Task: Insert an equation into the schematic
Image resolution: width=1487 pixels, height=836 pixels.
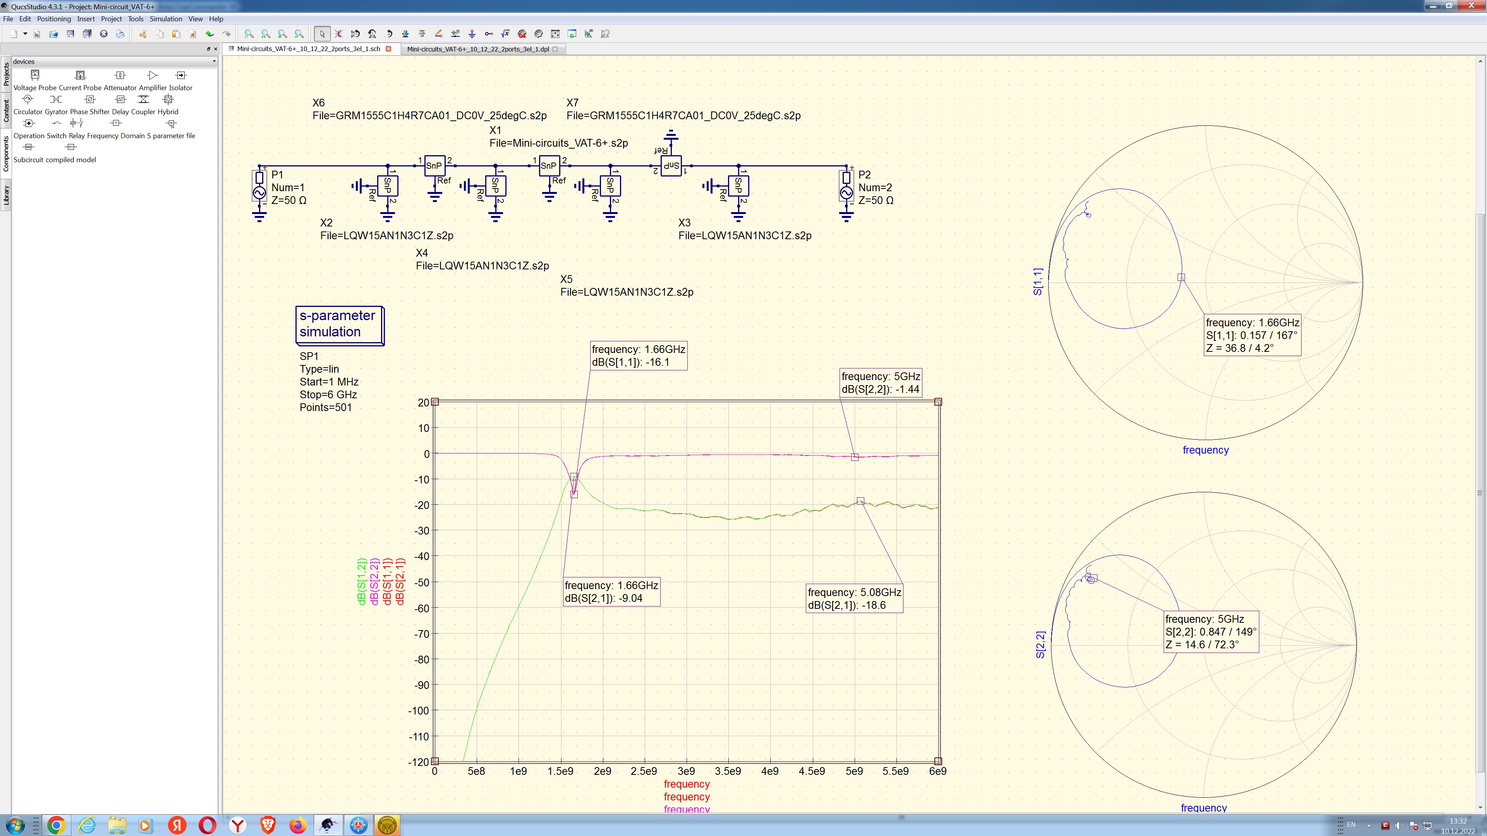Action: [x=505, y=34]
